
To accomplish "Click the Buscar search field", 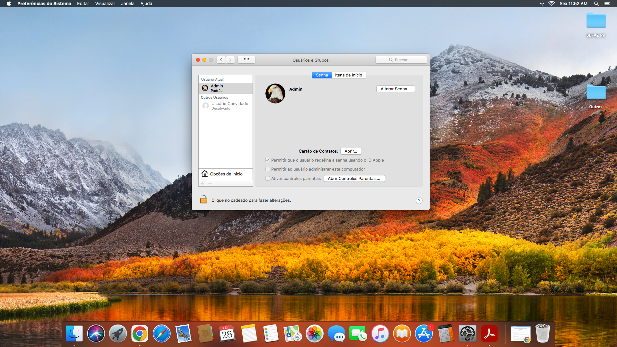I will pos(401,60).
